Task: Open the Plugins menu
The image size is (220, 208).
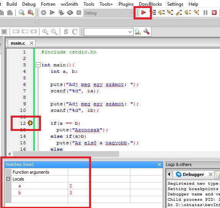Action: (126, 4)
